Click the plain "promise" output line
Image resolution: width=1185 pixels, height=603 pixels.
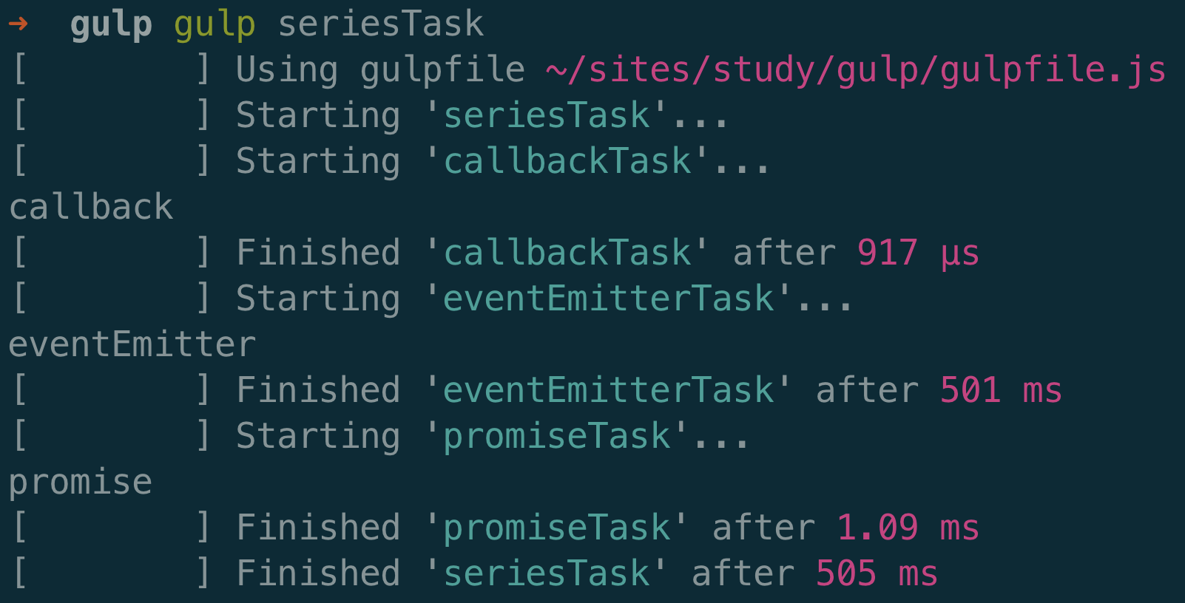coord(80,483)
